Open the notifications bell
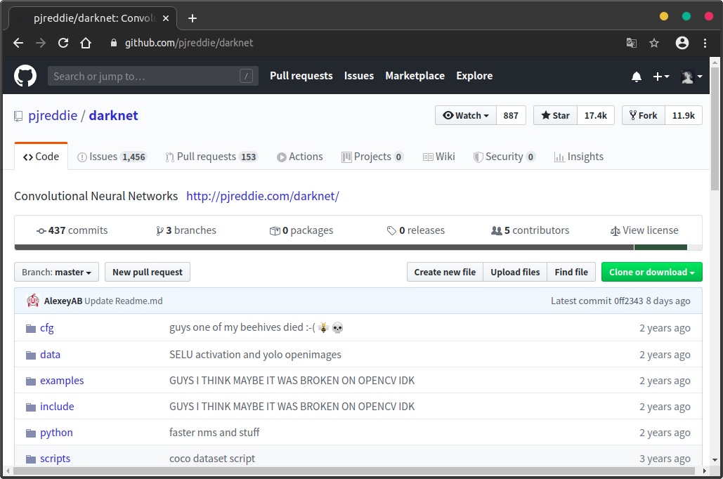The height and width of the screenshot is (479, 723). [637, 77]
